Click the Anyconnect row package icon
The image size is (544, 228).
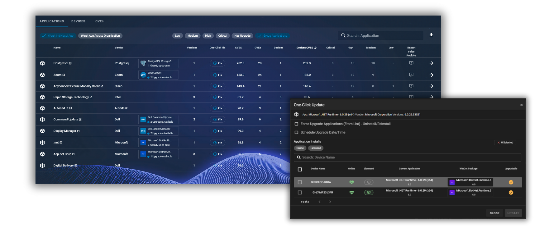point(42,86)
